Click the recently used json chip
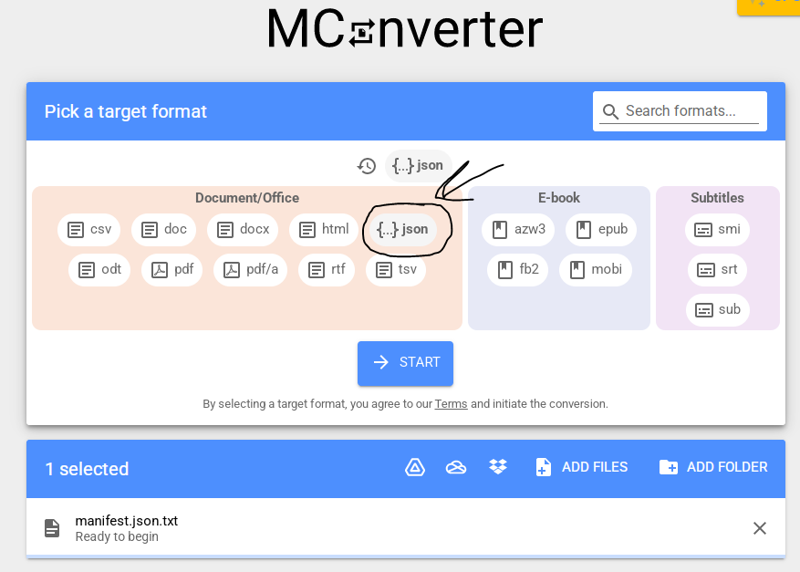Screen dimensions: 800x572 click(x=419, y=166)
